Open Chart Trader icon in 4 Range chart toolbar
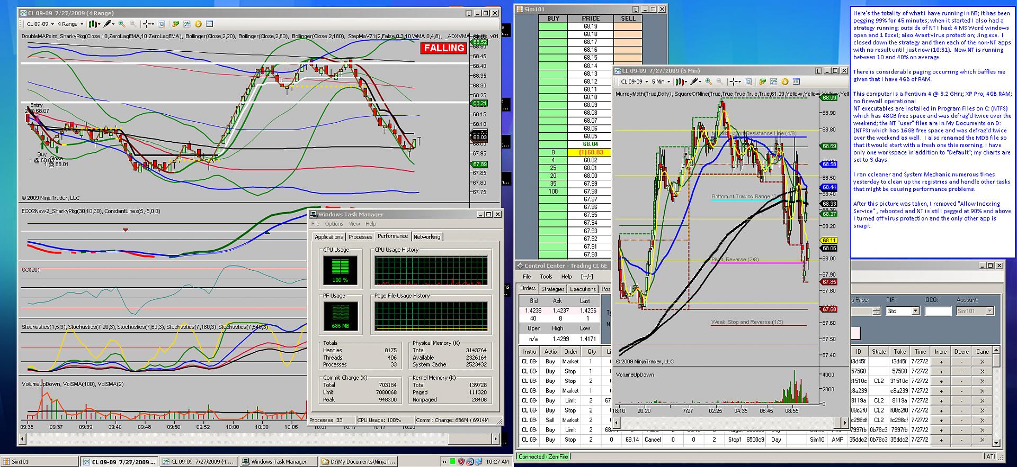1017x467 pixels. tap(175, 24)
